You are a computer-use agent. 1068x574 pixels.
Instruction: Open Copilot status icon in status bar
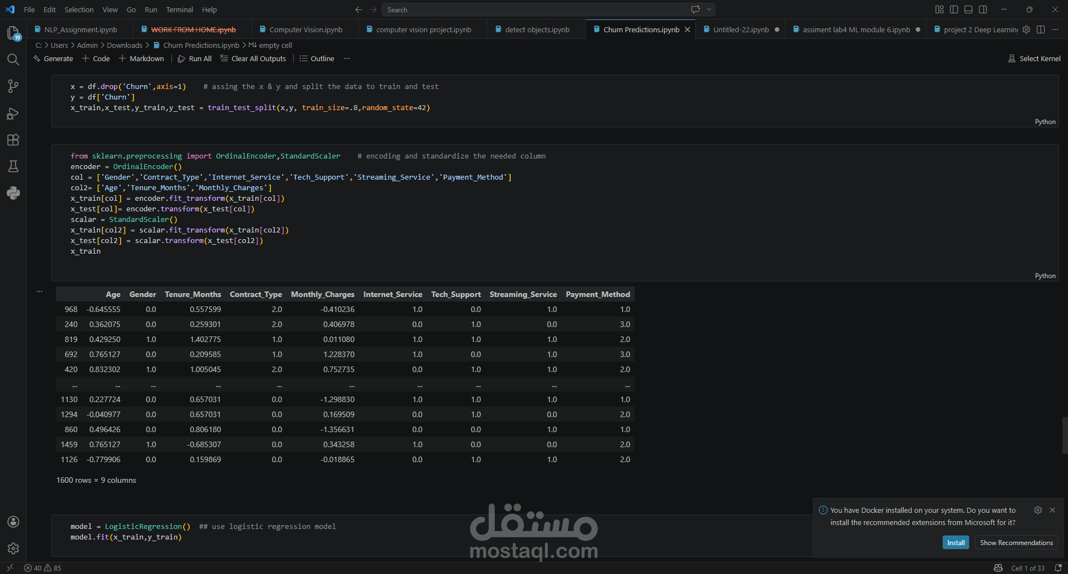998,568
